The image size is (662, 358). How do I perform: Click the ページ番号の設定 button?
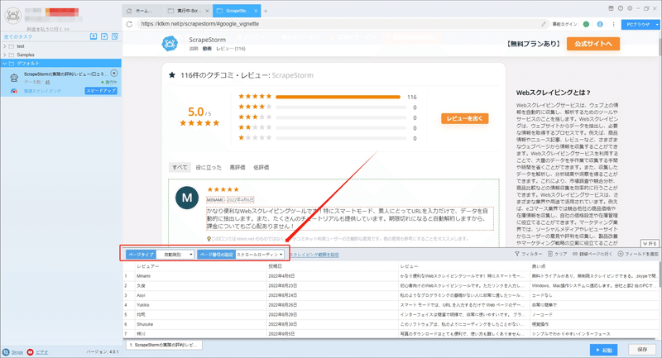(x=216, y=255)
